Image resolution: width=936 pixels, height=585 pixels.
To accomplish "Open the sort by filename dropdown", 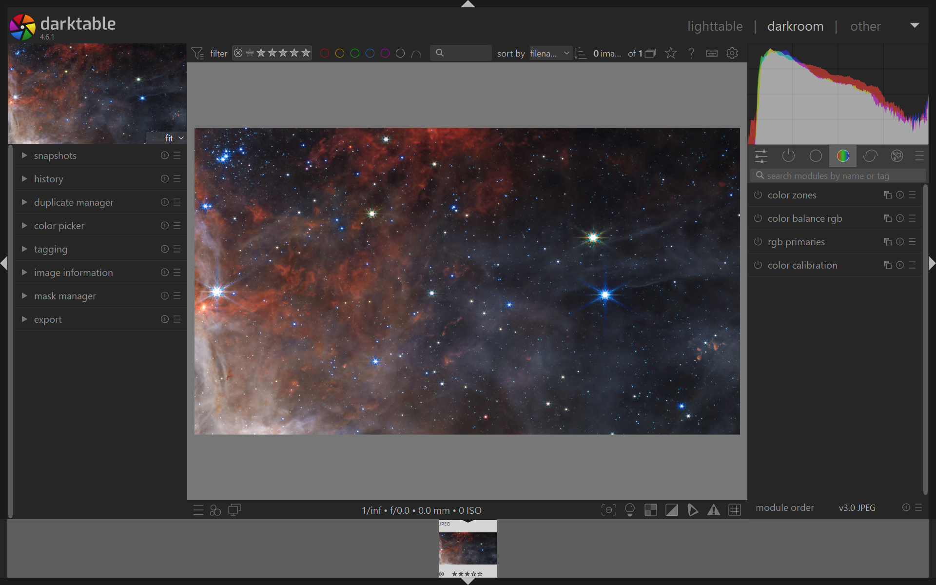I will [549, 53].
